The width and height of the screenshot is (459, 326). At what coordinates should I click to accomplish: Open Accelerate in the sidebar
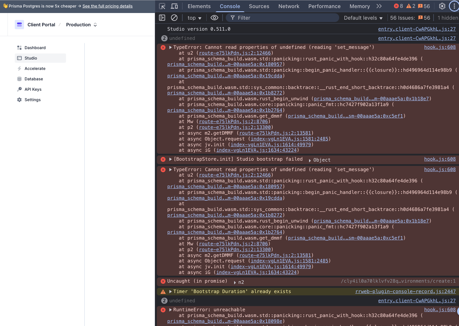[35, 68]
